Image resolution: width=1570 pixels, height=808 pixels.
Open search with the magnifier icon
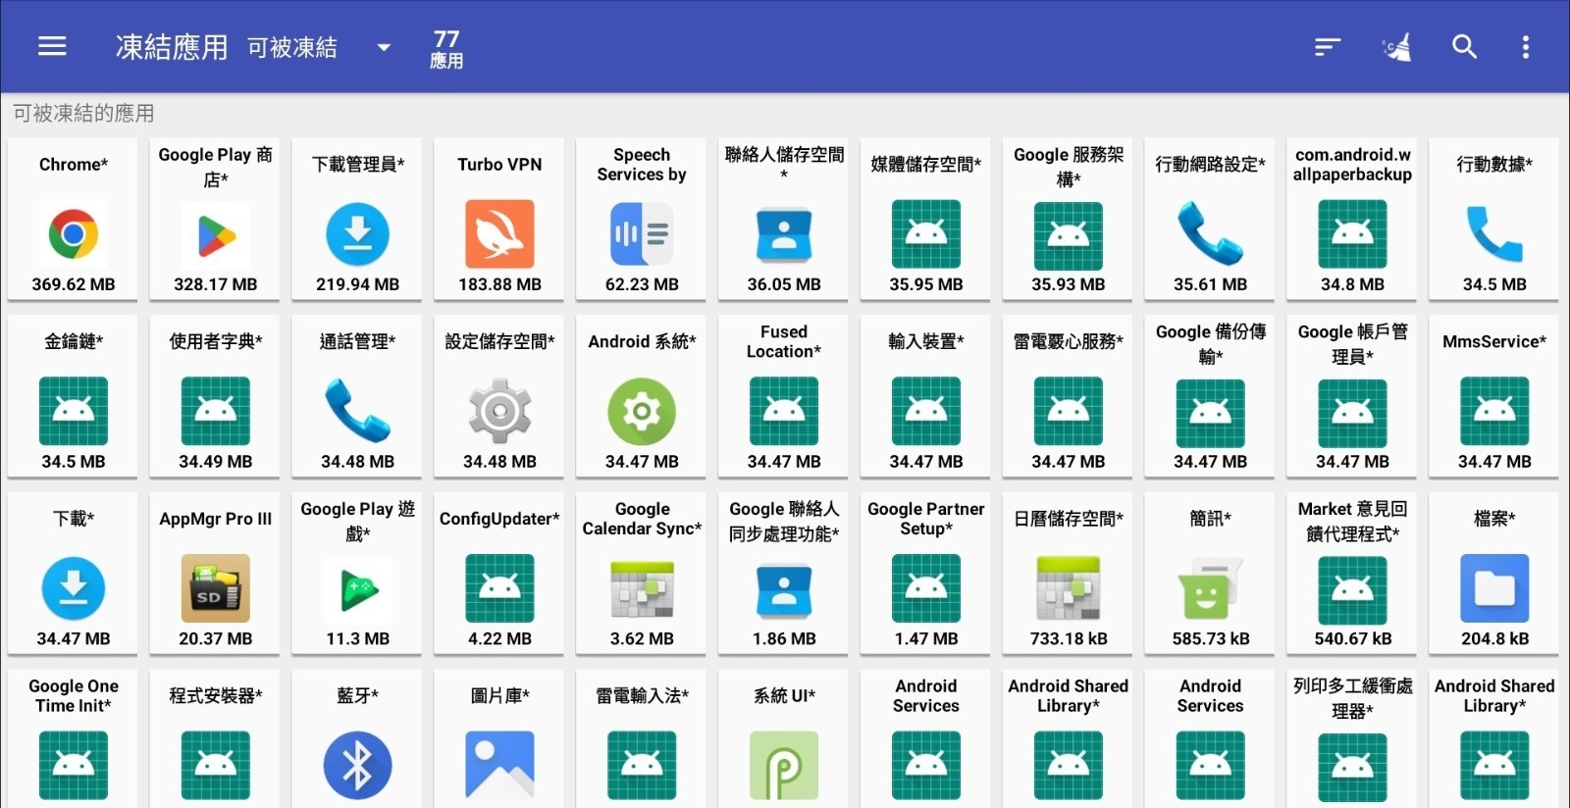point(1464,47)
